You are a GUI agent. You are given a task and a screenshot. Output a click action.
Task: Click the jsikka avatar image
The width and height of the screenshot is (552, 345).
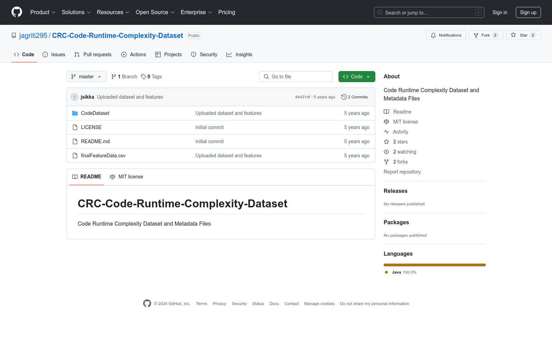tap(75, 97)
